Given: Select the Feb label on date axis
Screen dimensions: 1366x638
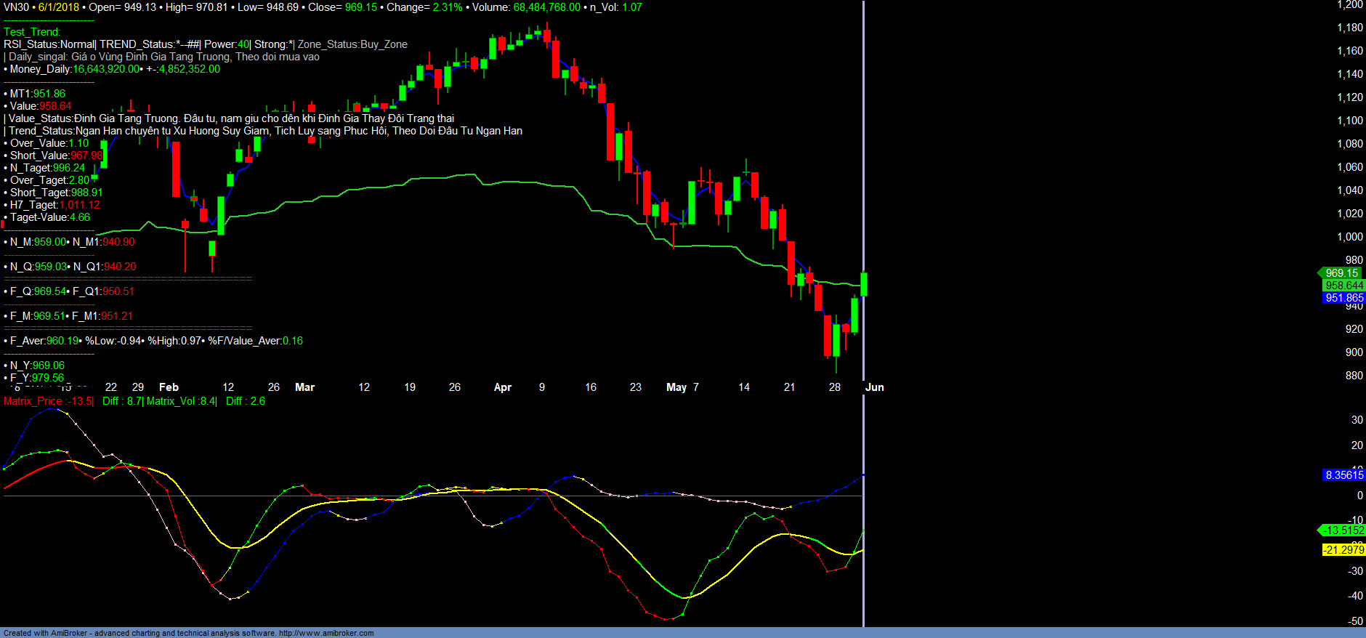Looking at the screenshot, I should (x=169, y=387).
